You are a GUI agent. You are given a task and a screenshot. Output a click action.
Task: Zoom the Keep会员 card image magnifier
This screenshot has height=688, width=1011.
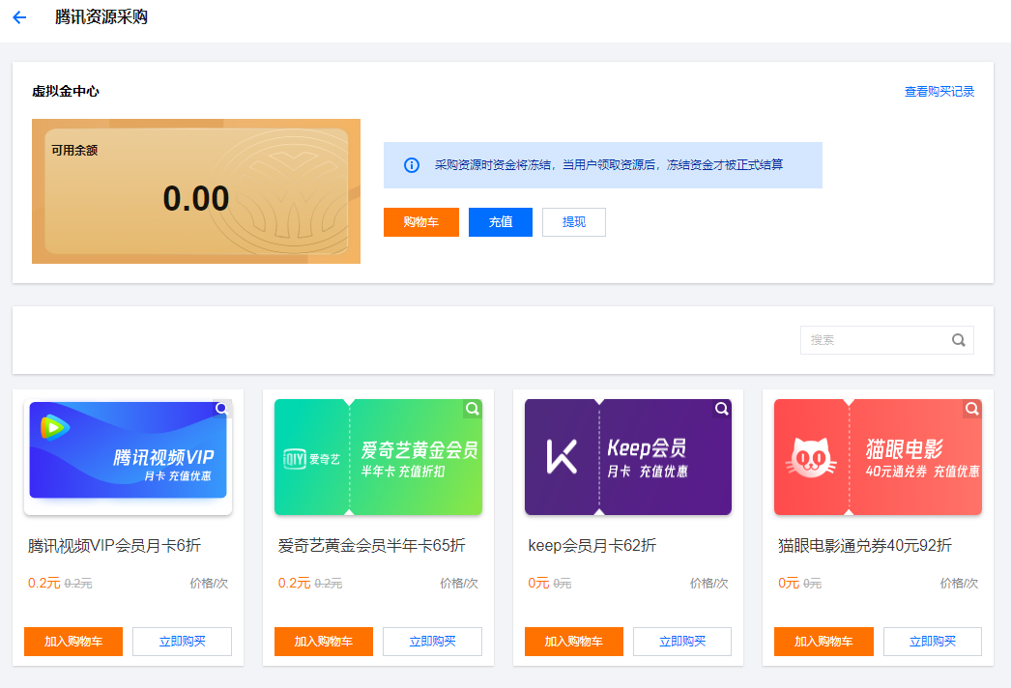coord(722,408)
